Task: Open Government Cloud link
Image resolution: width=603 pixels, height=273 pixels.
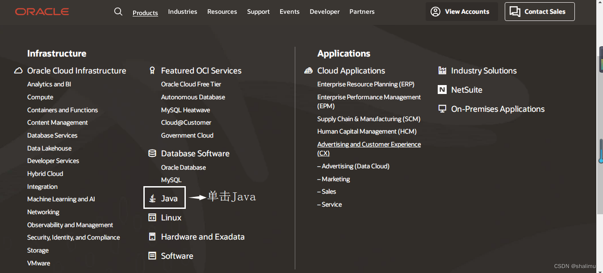Action: [x=187, y=135]
